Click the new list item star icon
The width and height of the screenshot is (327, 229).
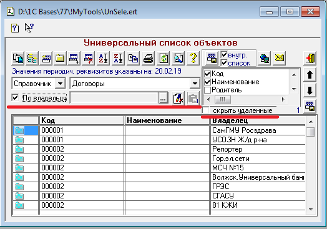[x=46, y=58]
